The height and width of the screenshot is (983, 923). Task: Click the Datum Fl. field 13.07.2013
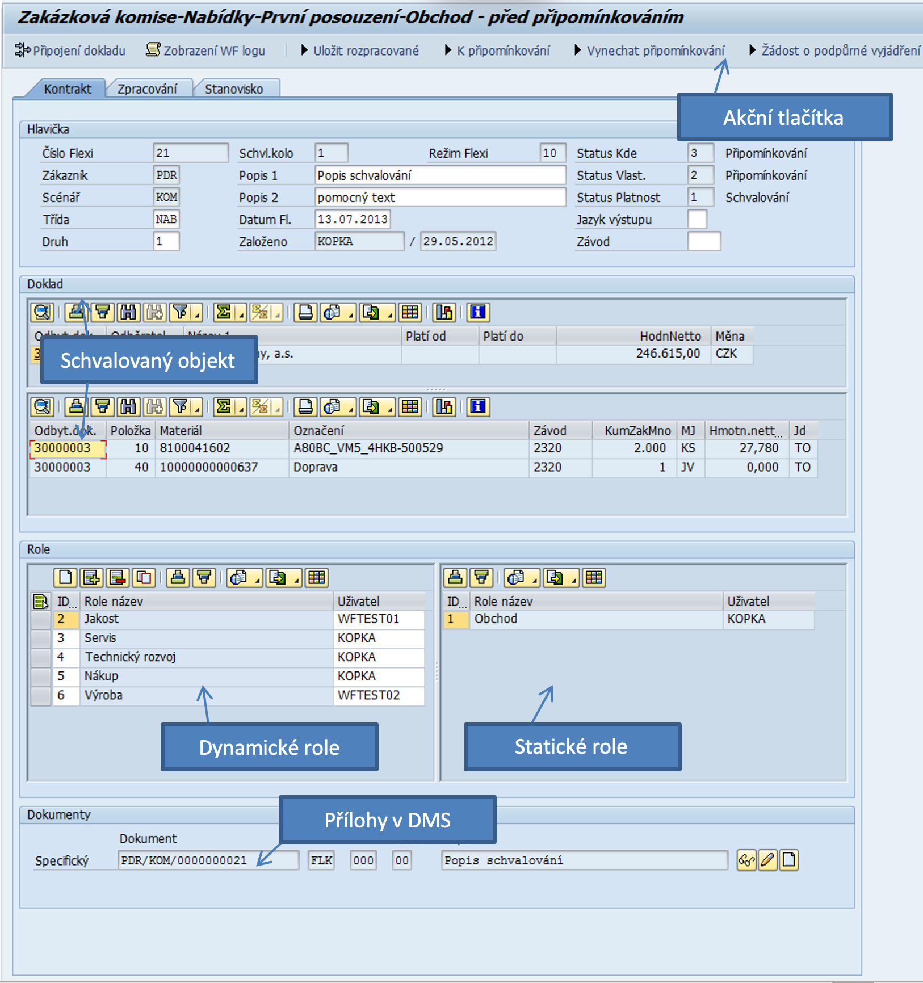pyautogui.click(x=353, y=219)
